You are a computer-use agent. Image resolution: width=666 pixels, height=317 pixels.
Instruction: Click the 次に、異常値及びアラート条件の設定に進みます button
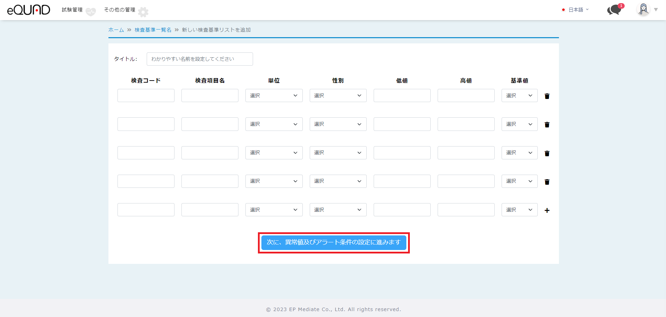333,242
